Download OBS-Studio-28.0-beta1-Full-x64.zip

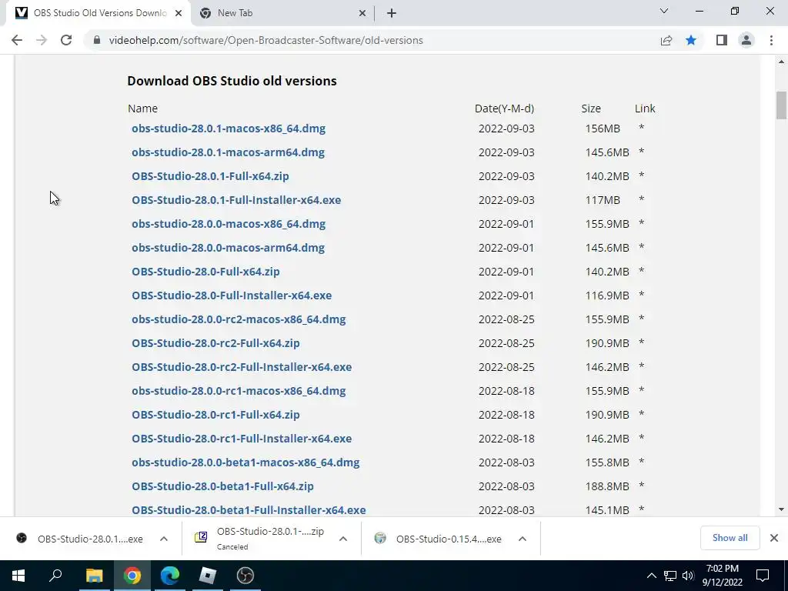pyautogui.click(x=222, y=486)
